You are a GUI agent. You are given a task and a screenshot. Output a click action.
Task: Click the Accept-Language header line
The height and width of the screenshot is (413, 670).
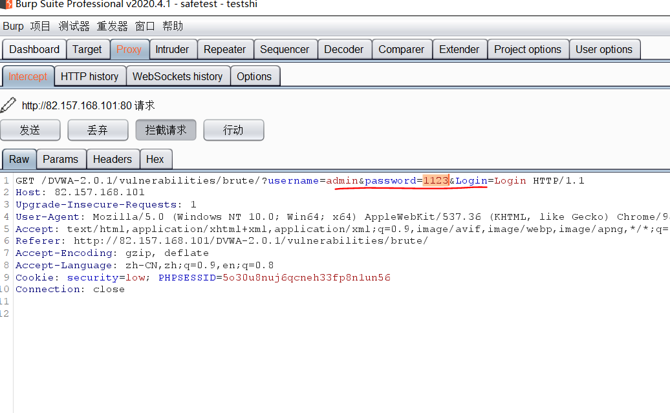click(x=144, y=265)
